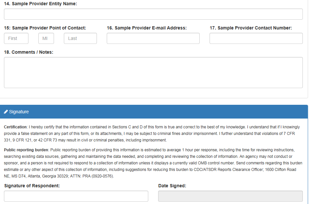The width and height of the screenshot is (312, 204).
Task: Click the '18. Comments / Notes' label
Action: click(28, 52)
